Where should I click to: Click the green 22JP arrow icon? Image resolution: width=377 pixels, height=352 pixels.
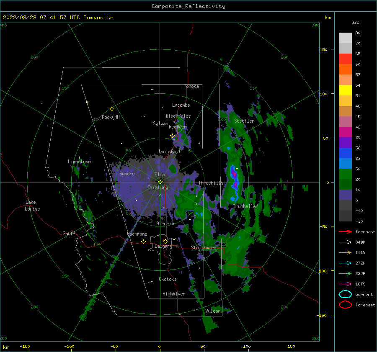(345, 273)
